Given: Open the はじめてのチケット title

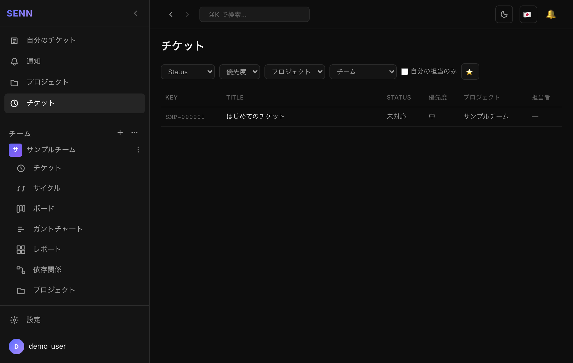Looking at the screenshot, I should (x=255, y=116).
